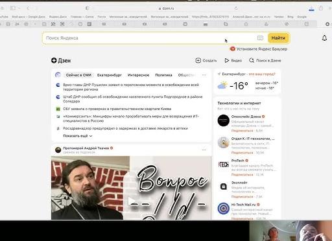Reload page with the refresh icon

(x=236, y=8)
